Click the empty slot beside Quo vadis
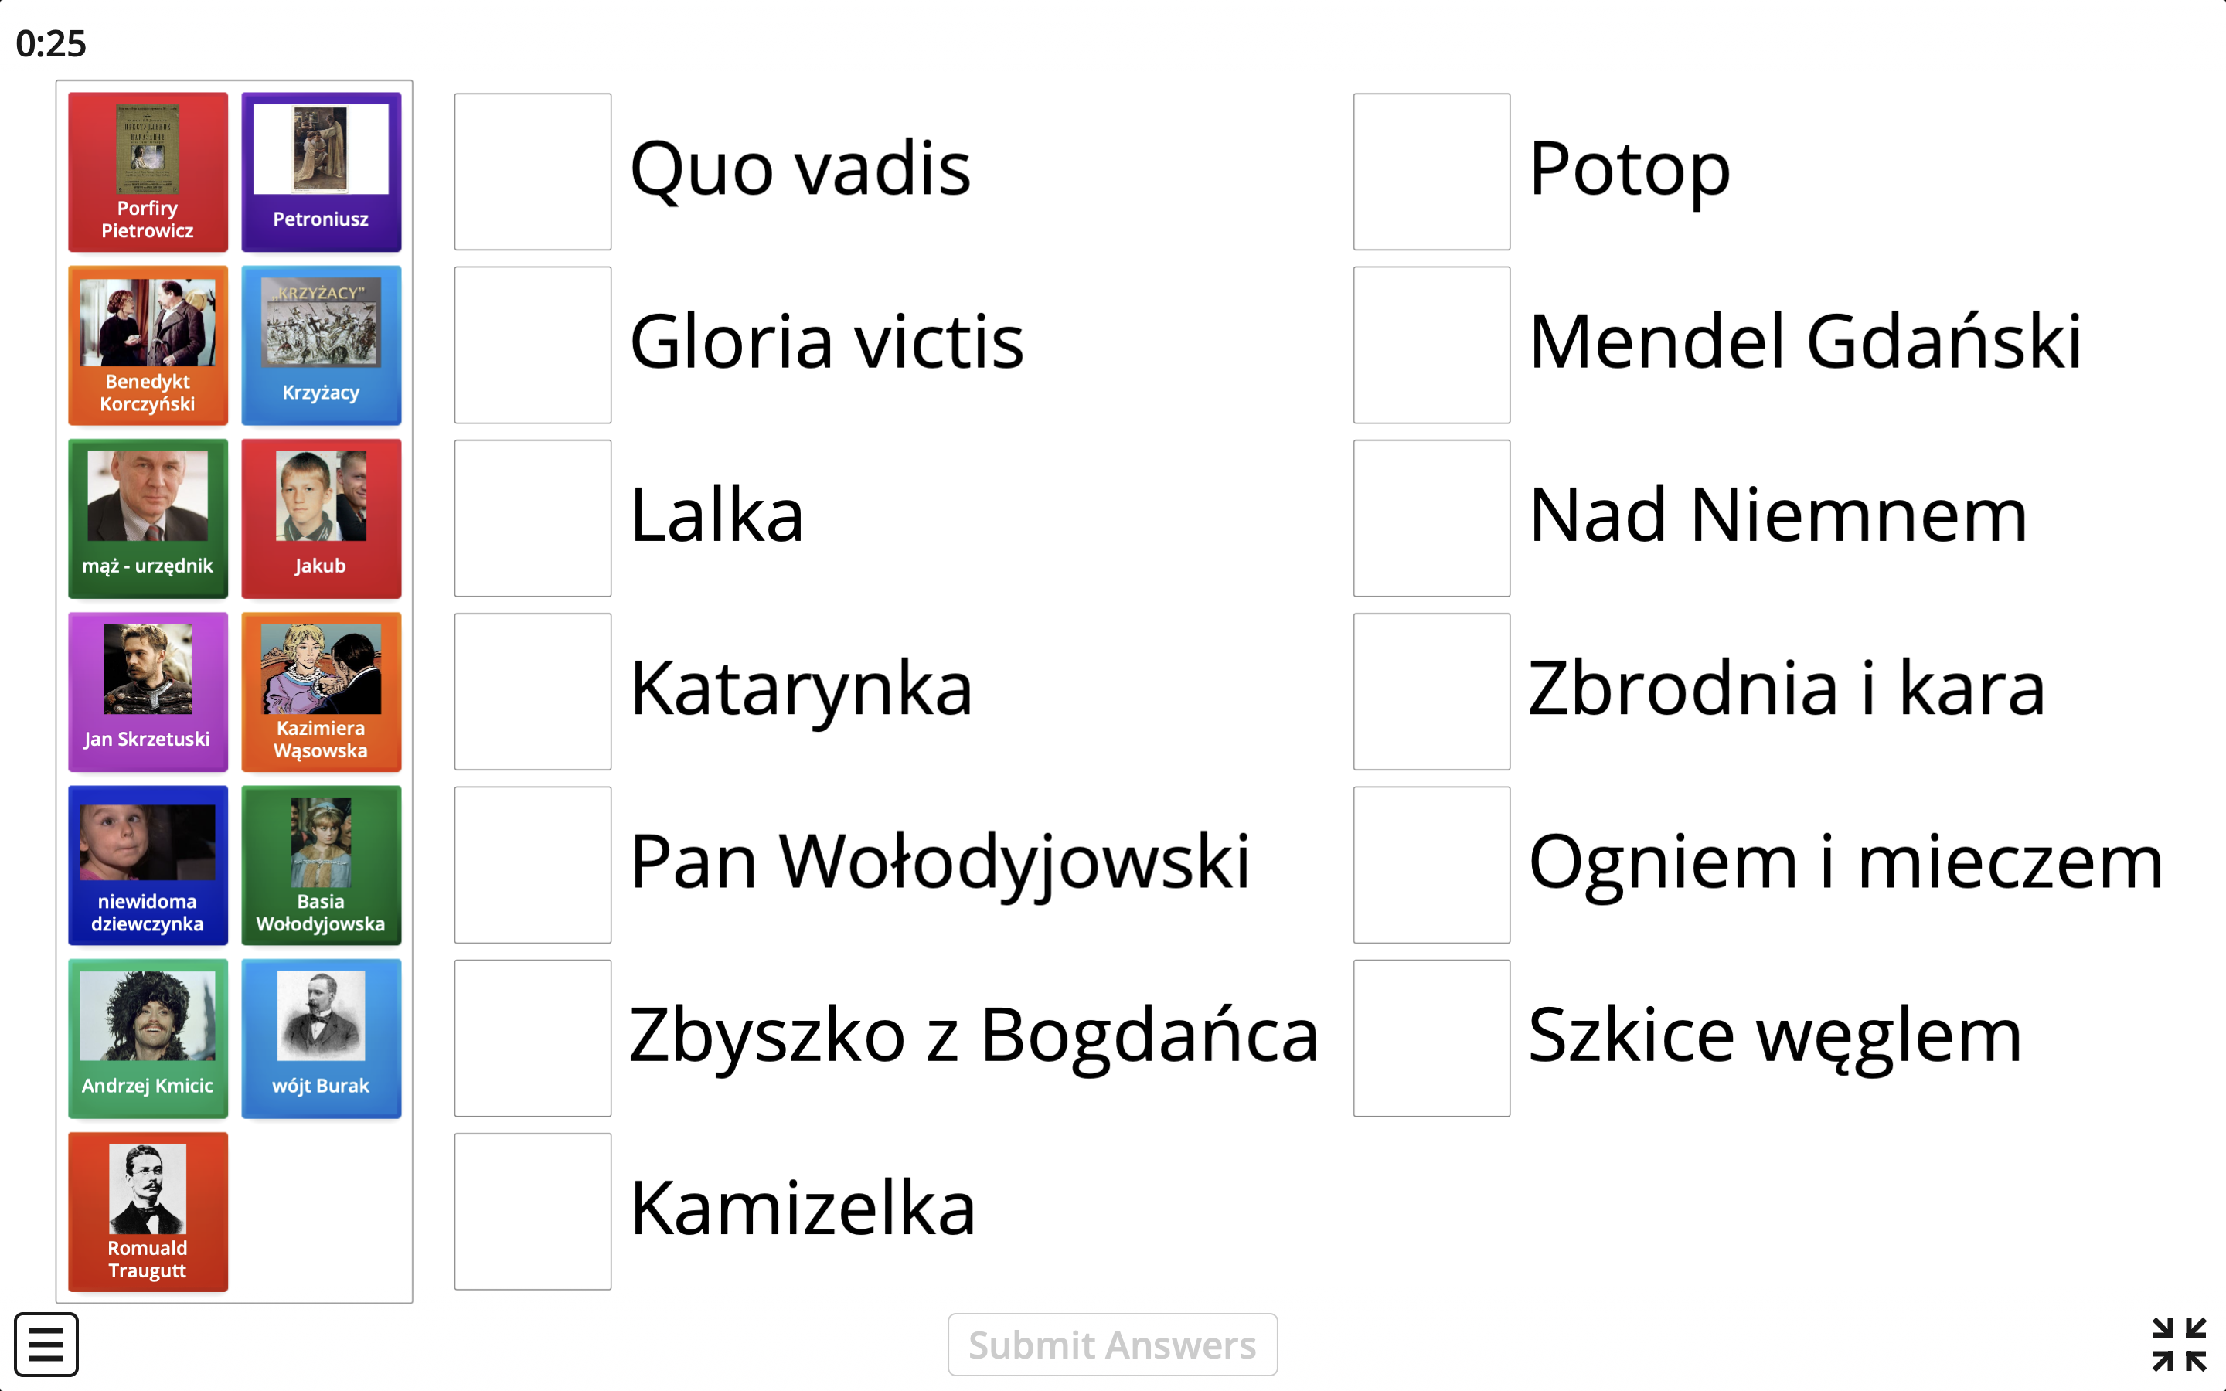 (533, 172)
